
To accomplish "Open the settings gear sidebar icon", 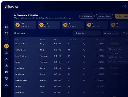I will pos(6,72).
